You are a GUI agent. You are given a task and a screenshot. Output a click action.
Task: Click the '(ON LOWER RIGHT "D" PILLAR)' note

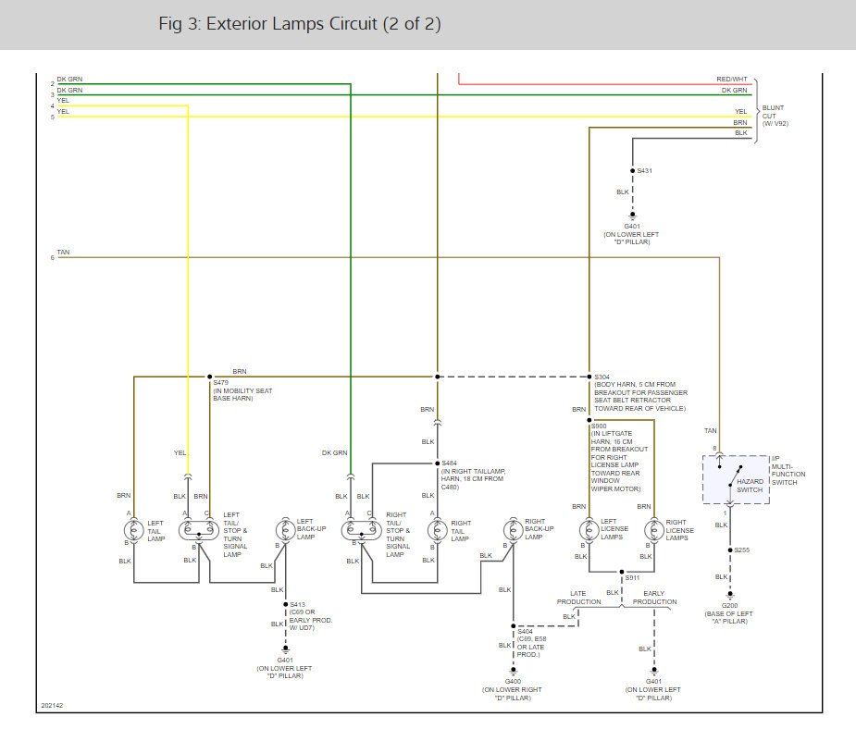tap(512, 694)
